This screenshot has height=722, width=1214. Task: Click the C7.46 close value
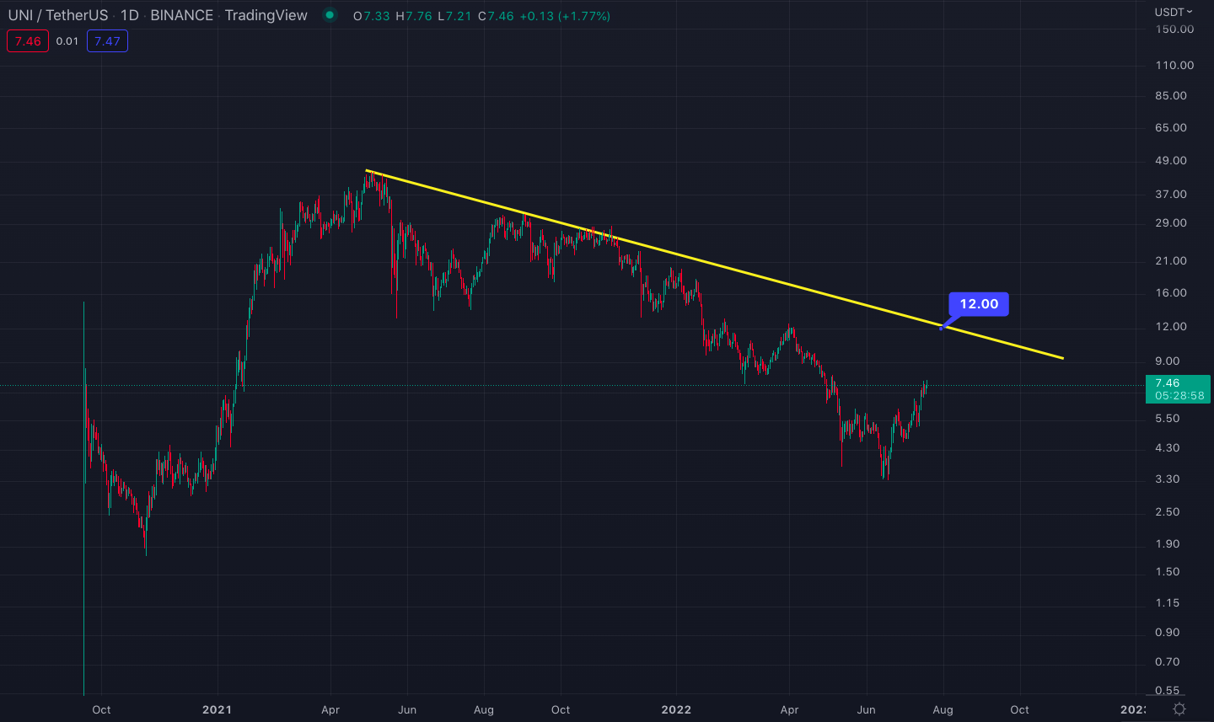coord(496,16)
